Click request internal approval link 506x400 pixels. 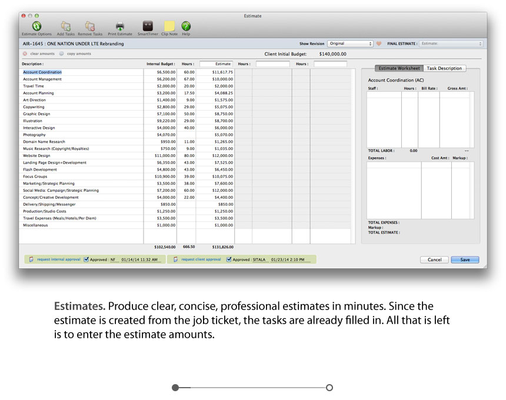[59, 259]
